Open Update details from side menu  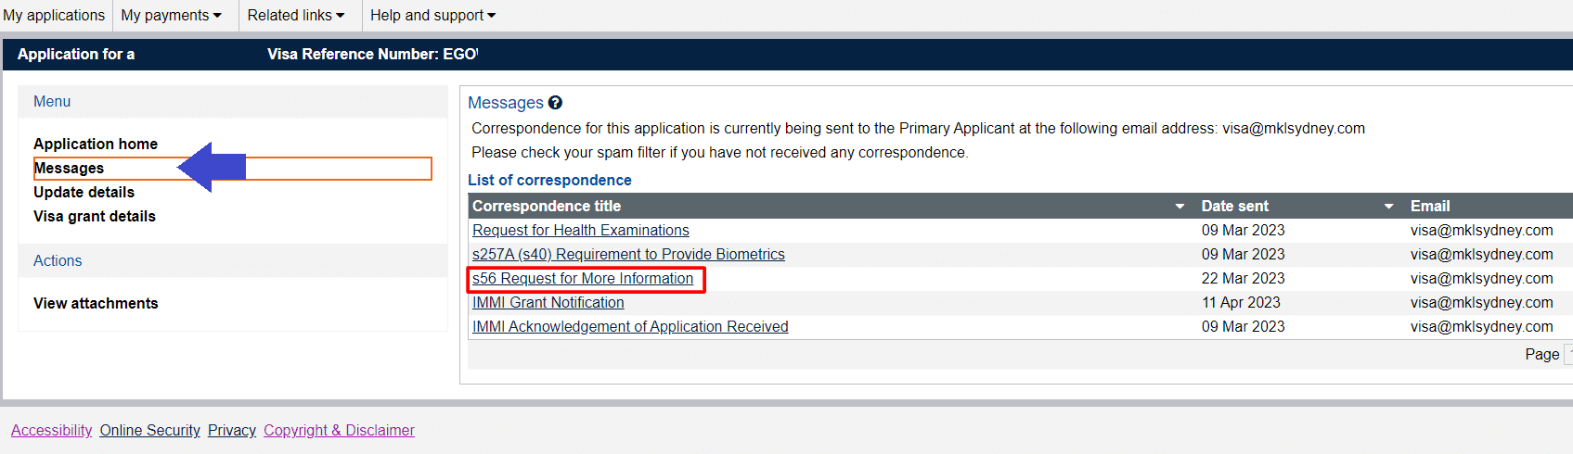tap(84, 192)
